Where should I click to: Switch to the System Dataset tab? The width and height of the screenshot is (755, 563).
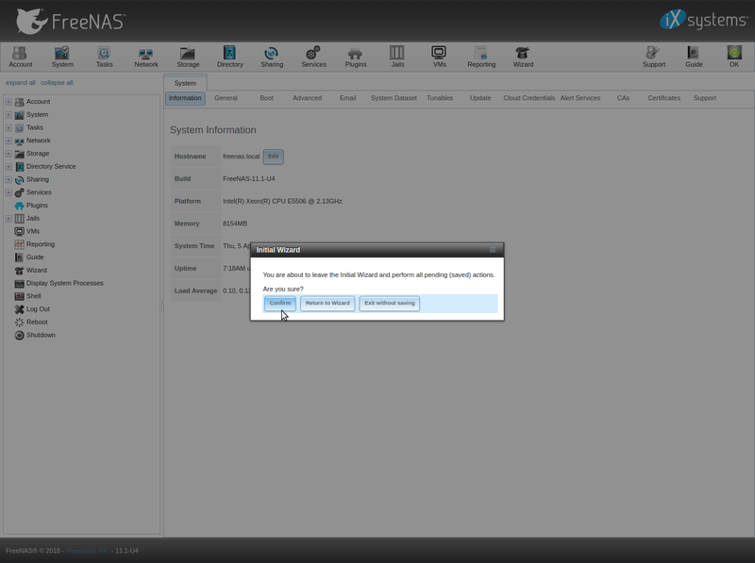(394, 98)
